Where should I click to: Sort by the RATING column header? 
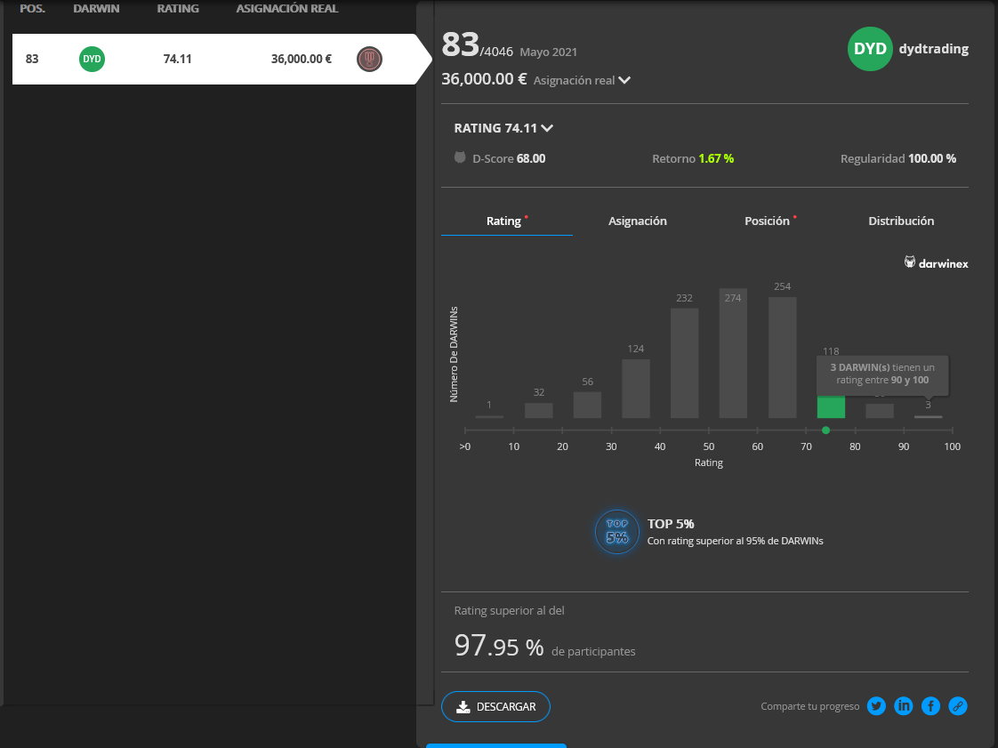point(178,9)
